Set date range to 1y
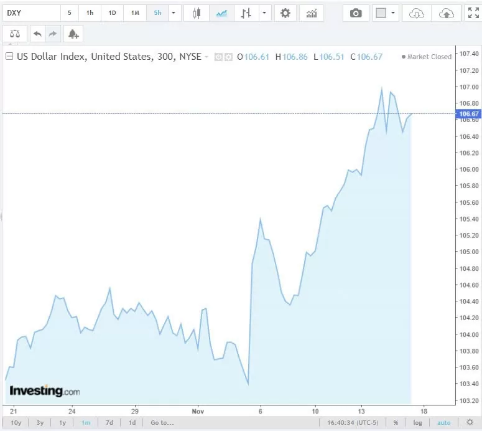The height and width of the screenshot is (431, 482). [x=62, y=422]
